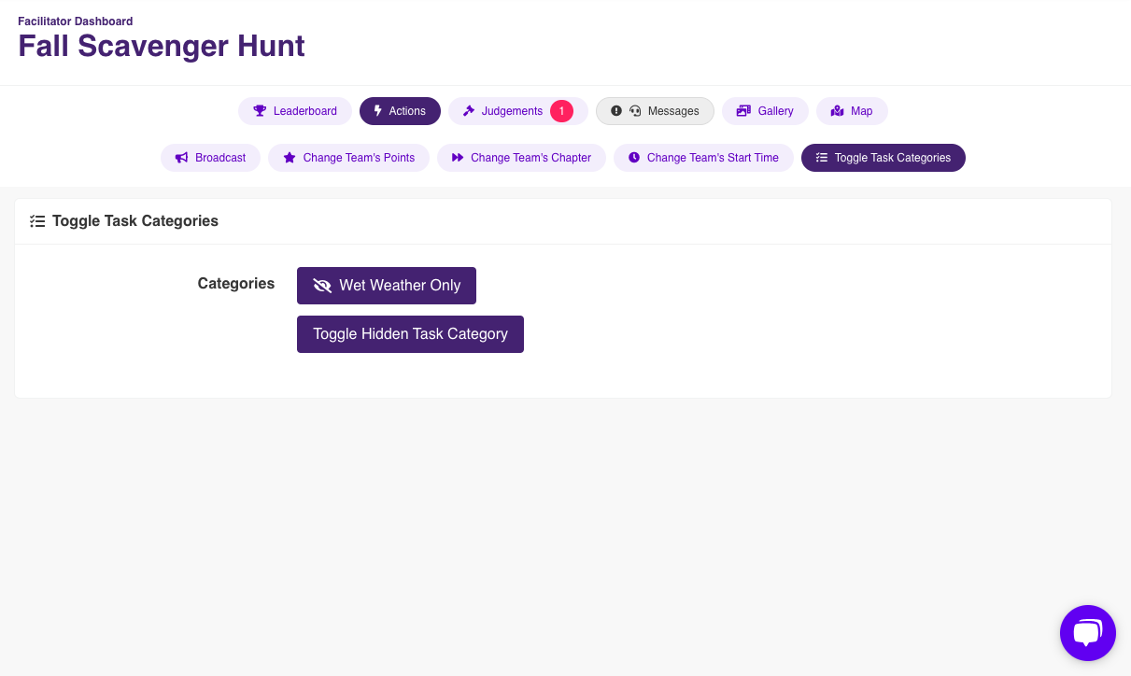Click the red Judgements notification badge
This screenshot has width=1131, height=676.
(561, 111)
